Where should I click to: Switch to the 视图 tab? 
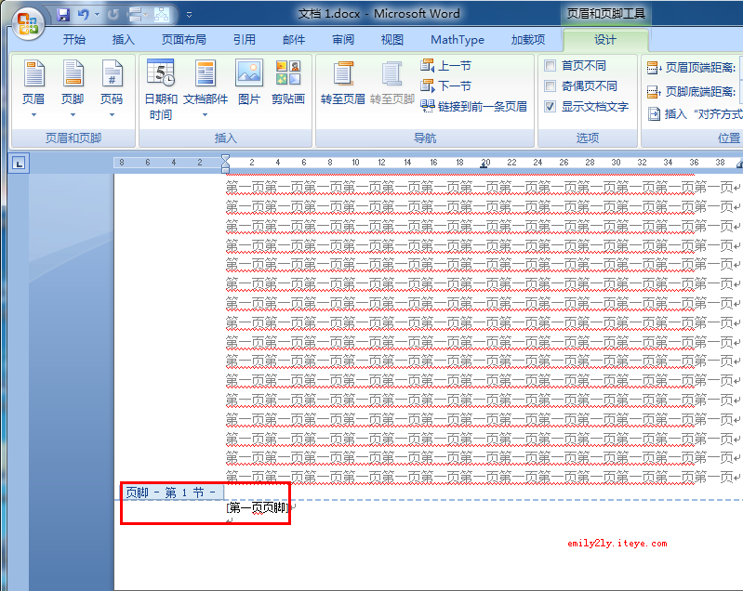click(x=392, y=40)
